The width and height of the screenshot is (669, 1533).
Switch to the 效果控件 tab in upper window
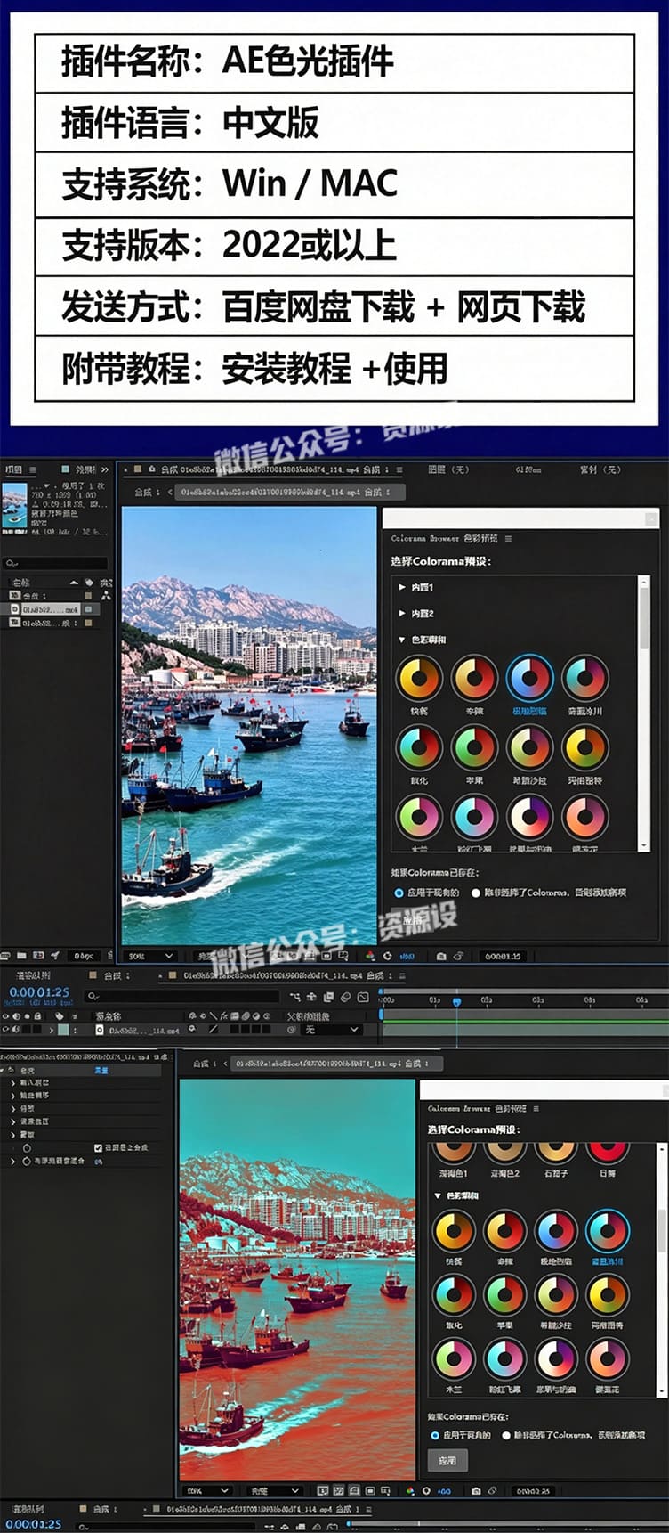pyautogui.click(x=85, y=469)
